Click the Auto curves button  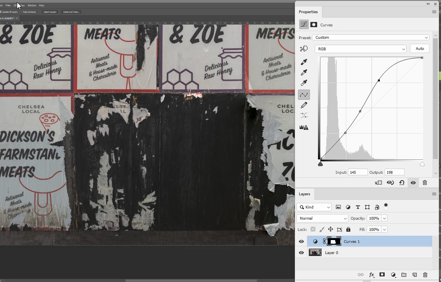click(x=419, y=49)
